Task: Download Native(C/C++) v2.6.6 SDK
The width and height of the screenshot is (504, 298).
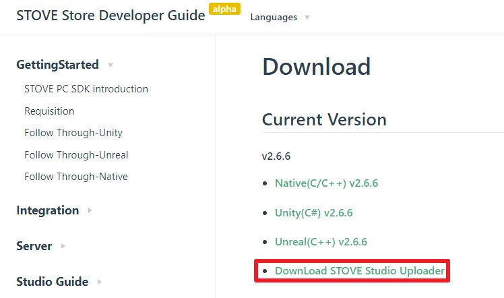Action: [327, 183]
